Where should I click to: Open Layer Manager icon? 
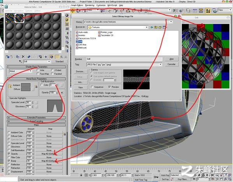coord(188,11)
